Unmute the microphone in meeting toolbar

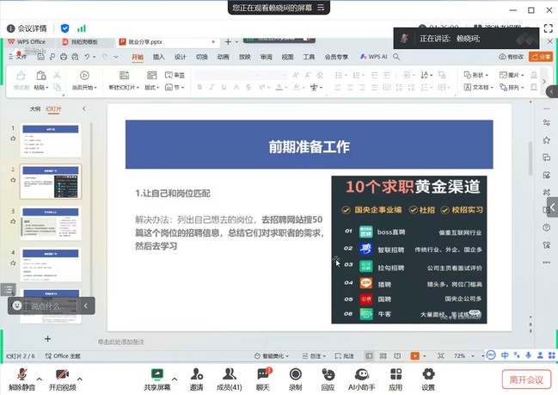pyautogui.click(x=22, y=375)
